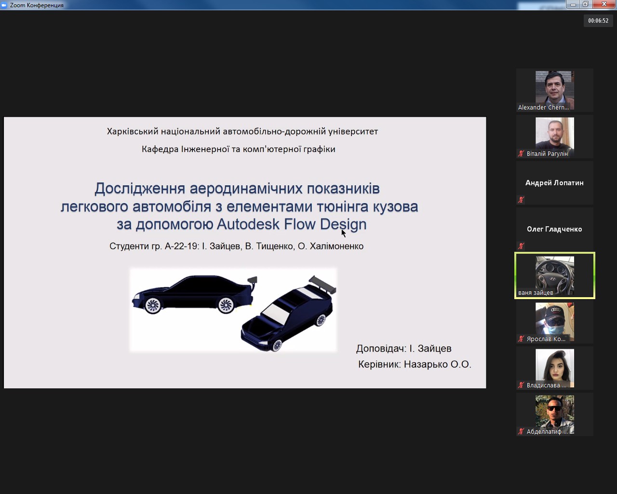Click the car models image on slide

coord(233,310)
